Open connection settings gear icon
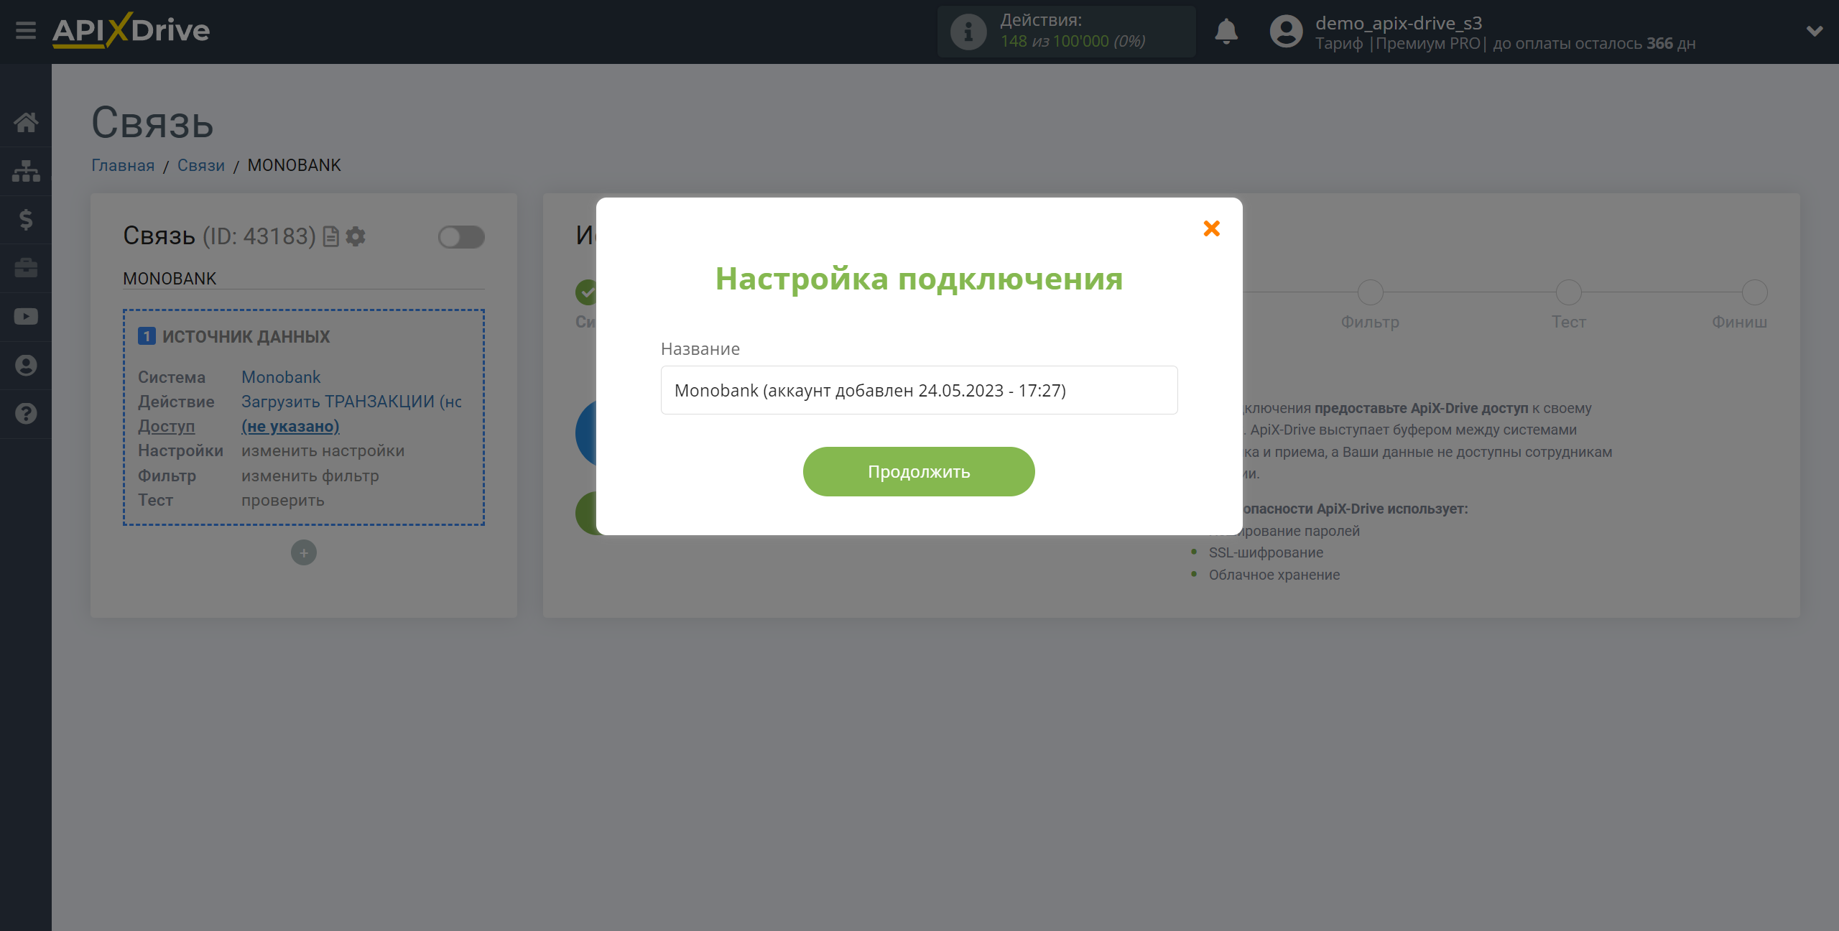The height and width of the screenshot is (931, 1839). [356, 236]
